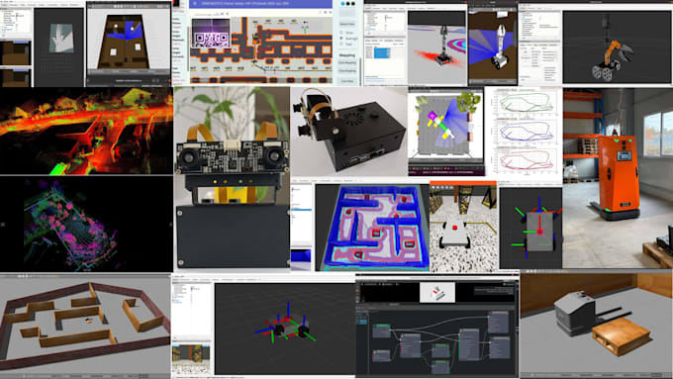The height and width of the screenshot is (379, 673).
Task: Select the warehouse camera preview in the lower RViz panel
Action: (x=191, y=359)
